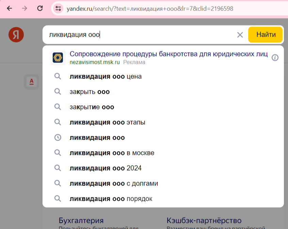Click the browser forward arrow
This screenshot has width=288, height=229.
[24, 8]
